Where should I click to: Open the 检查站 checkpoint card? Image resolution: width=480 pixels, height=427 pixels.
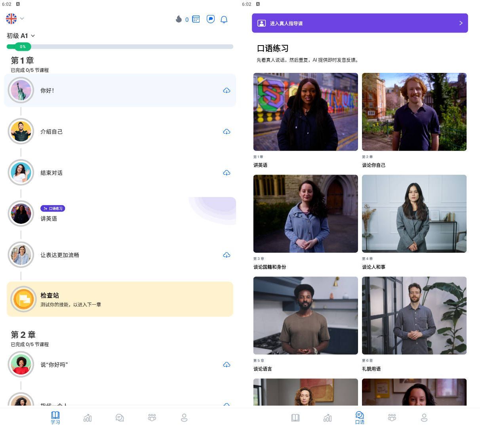click(120, 299)
